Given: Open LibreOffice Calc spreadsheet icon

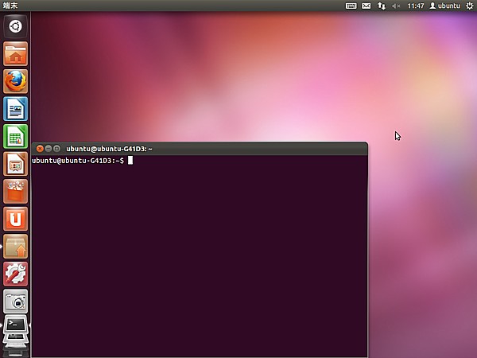Looking at the screenshot, I should coord(15,136).
